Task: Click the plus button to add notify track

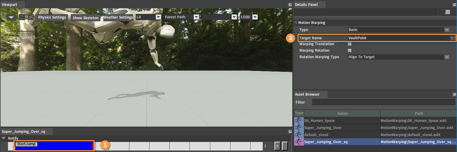Action: 277,146
